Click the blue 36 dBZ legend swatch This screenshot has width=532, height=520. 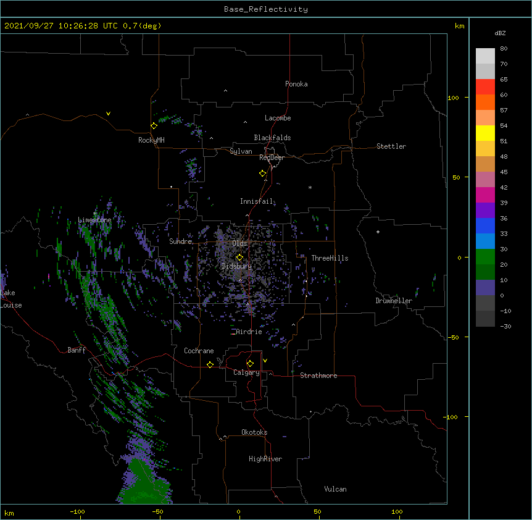pyautogui.click(x=485, y=225)
